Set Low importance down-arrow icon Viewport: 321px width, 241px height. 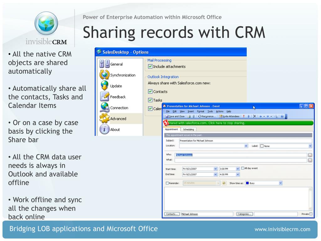point(249,116)
